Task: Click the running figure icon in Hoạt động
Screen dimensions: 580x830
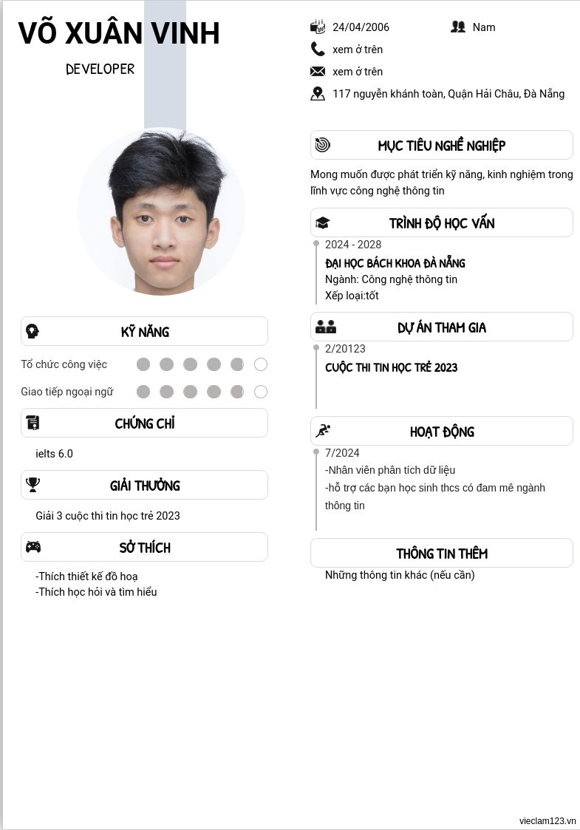Action: pyautogui.click(x=323, y=431)
